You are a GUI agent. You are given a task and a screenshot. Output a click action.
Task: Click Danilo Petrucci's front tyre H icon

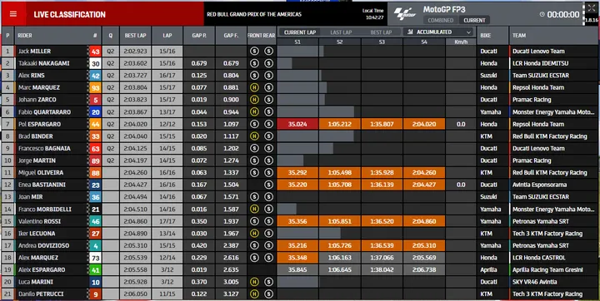tap(254, 294)
